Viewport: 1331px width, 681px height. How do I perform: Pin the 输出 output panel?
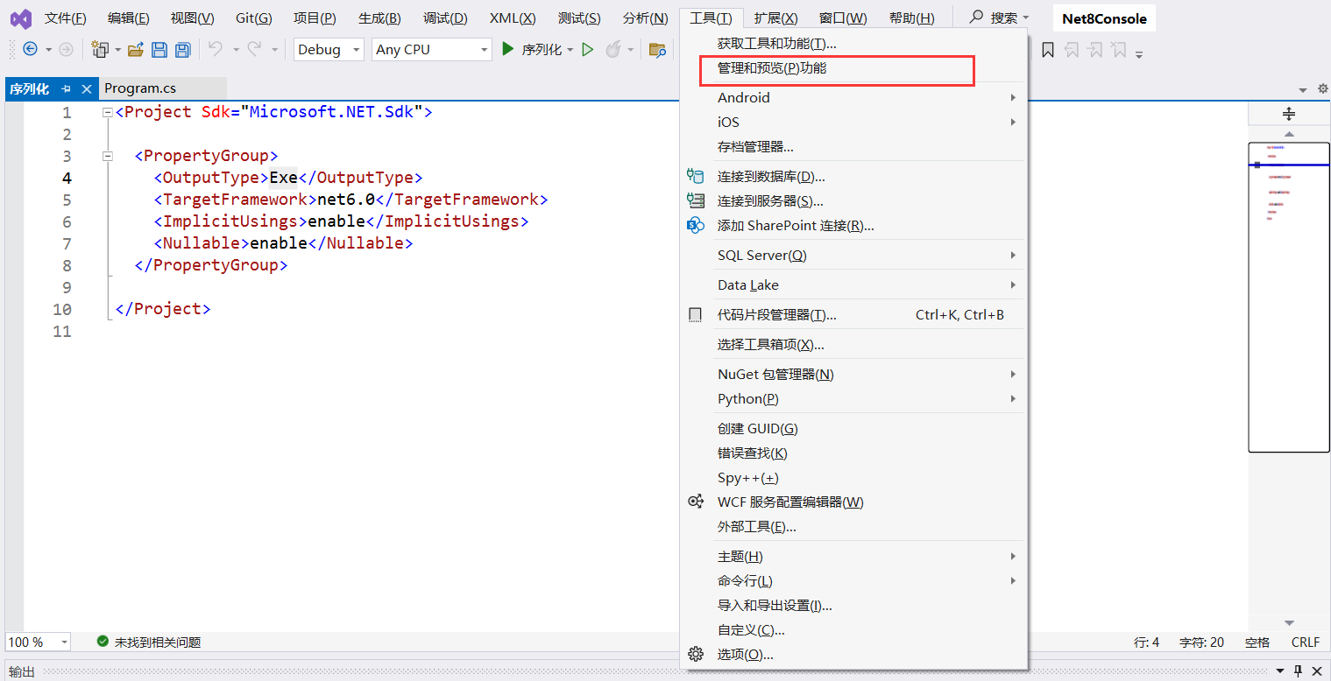point(1298,671)
